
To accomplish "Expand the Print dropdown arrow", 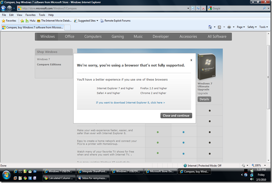I will 233,27.
